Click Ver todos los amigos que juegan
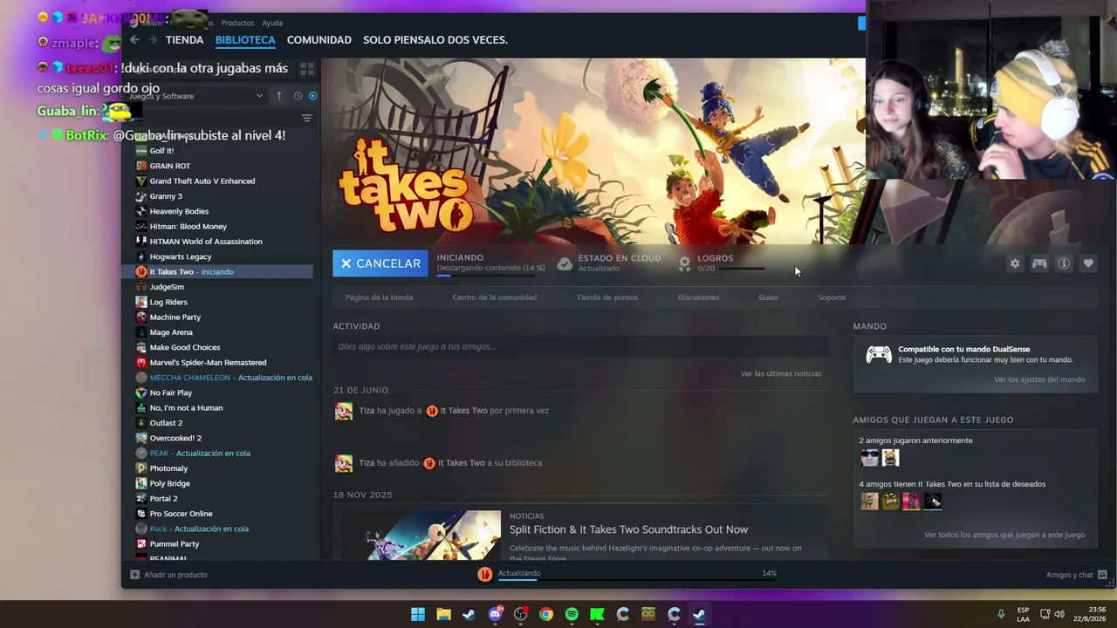The image size is (1117, 628). pyautogui.click(x=1004, y=535)
